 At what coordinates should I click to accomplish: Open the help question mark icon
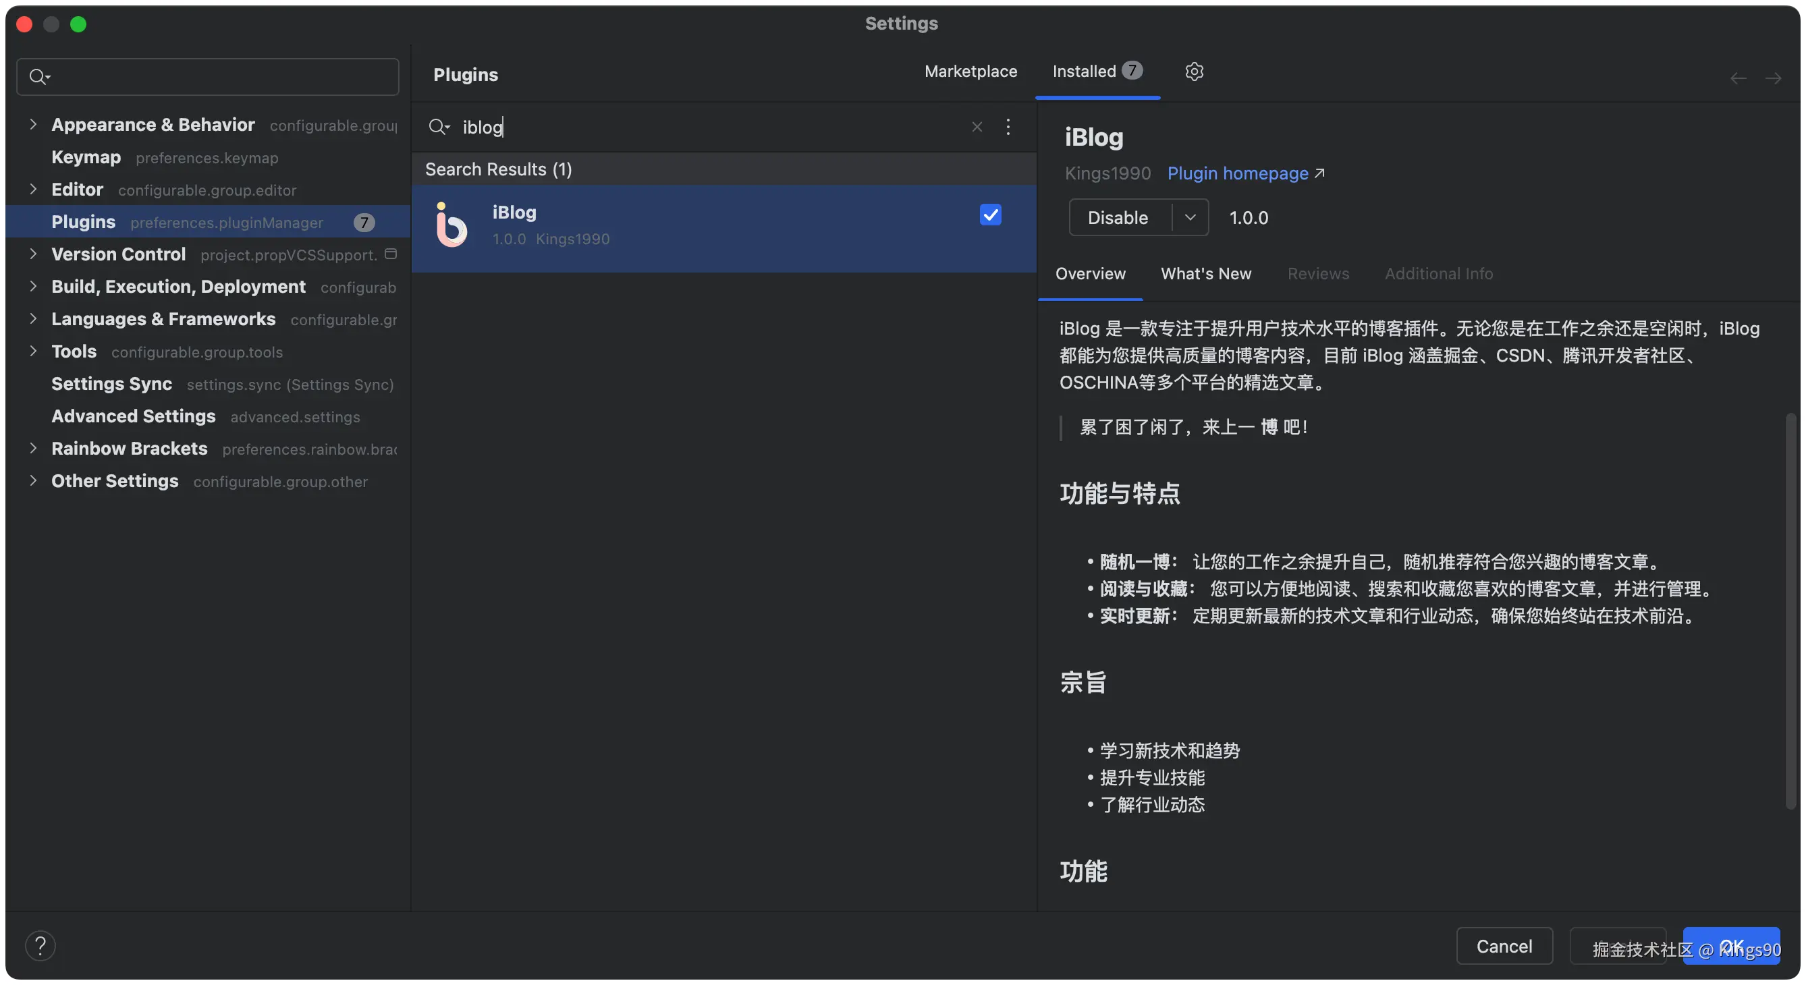point(40,945)
